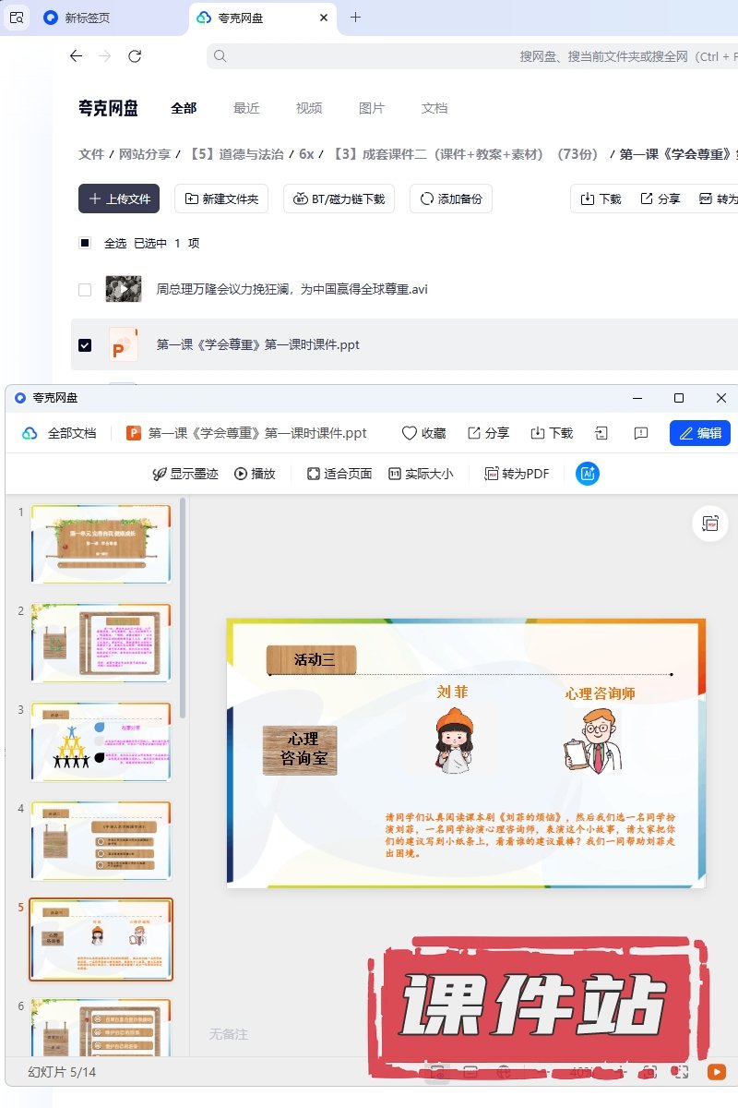
Task: Toggle the 全选 select-all checkbox
Action: (x=85, y=243)
